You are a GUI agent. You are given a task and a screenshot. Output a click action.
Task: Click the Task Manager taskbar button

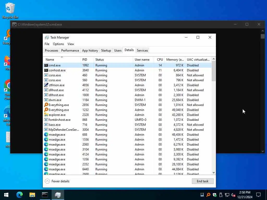(58, 195)
